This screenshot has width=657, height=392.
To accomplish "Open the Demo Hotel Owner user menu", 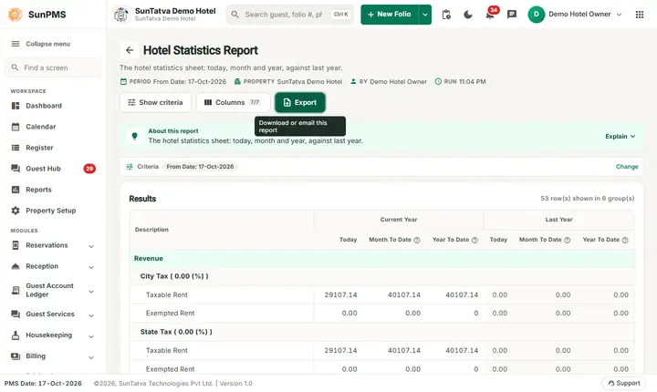I will coord(575,15).
